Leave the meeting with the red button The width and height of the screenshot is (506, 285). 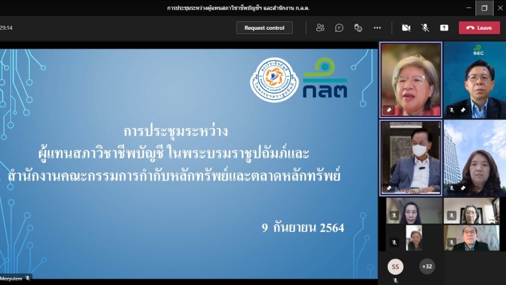479,28
